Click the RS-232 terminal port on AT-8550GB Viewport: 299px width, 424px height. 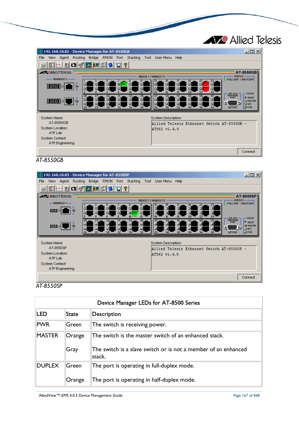click(233, 103)
